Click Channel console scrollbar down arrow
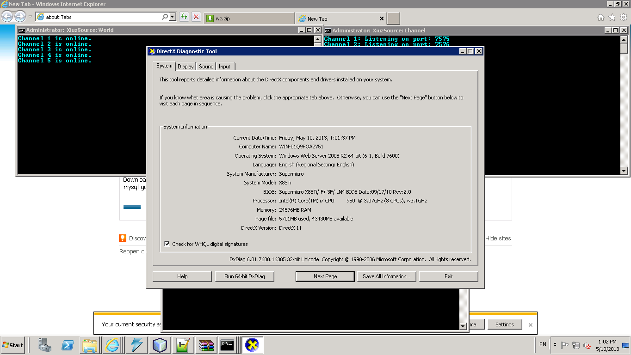Screen dimensions: 631x355 (x=624, y=171)
